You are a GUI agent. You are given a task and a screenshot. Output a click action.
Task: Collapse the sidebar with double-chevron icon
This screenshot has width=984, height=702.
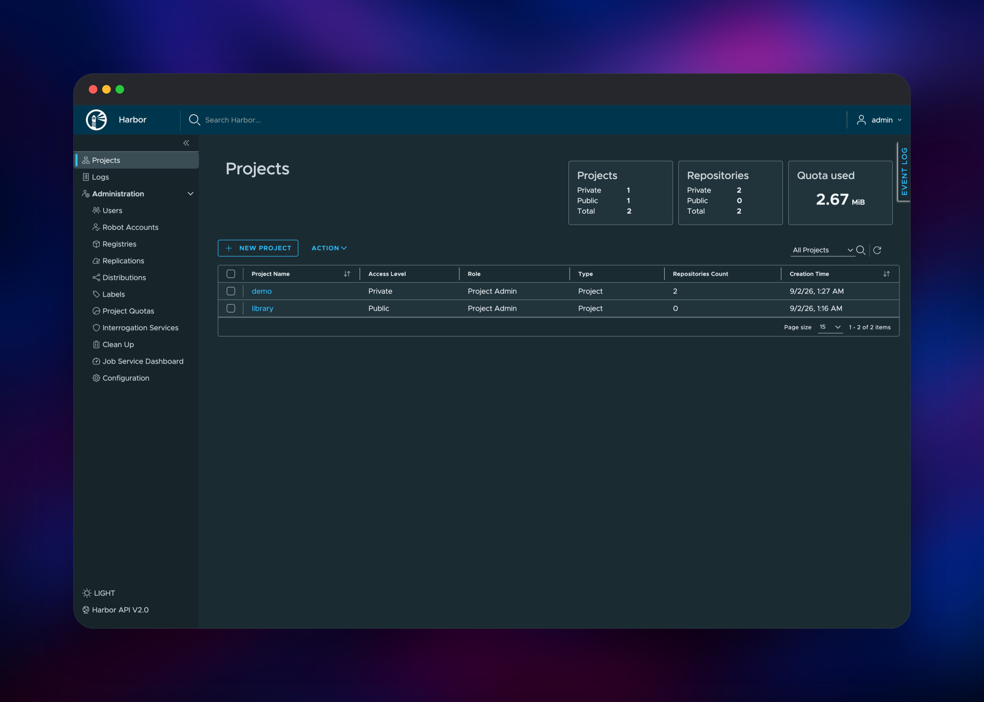click(x=186, y=143)
